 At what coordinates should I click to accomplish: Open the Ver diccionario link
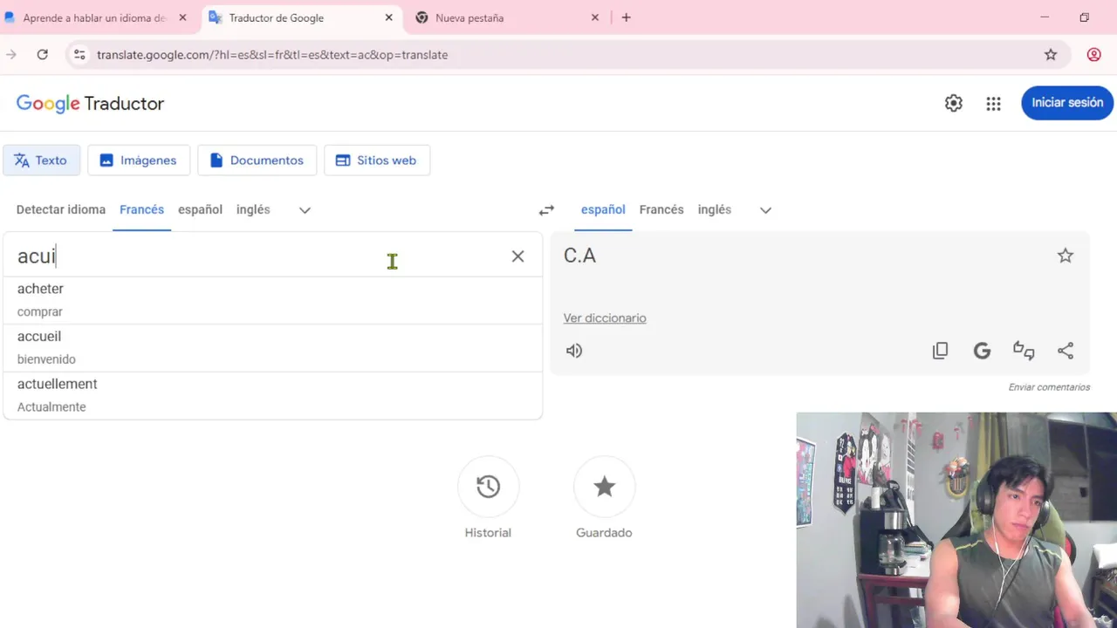605,318
